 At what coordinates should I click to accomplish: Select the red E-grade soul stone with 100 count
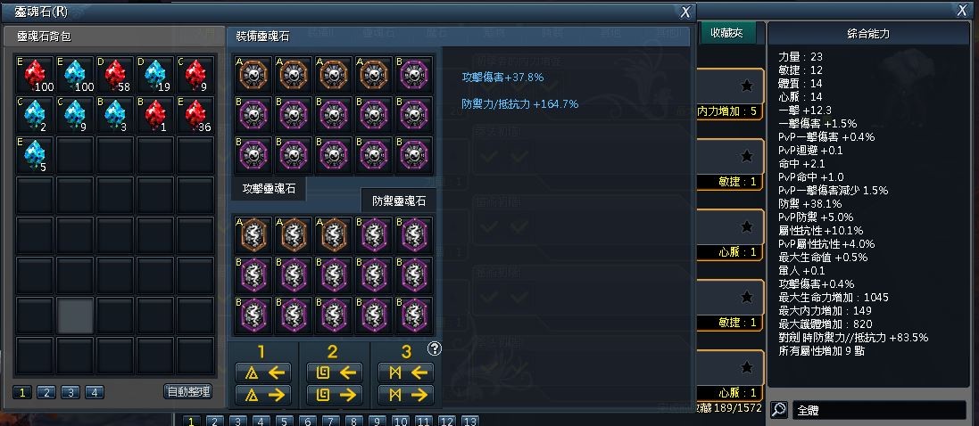coord(35,75)
